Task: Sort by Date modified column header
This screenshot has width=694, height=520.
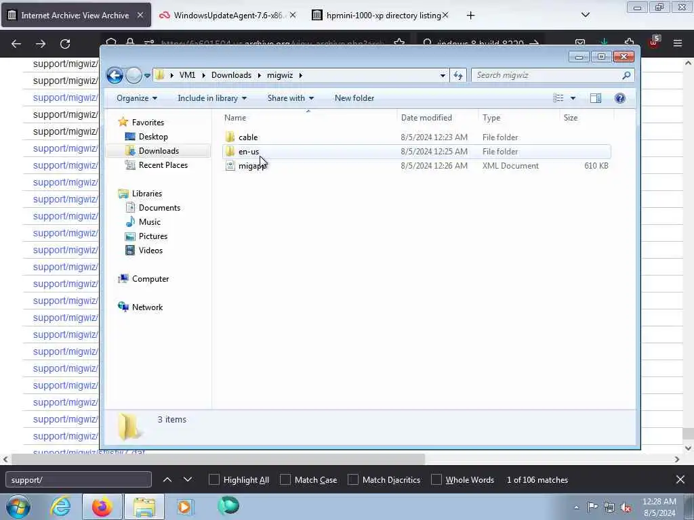Action: point(426,118)
